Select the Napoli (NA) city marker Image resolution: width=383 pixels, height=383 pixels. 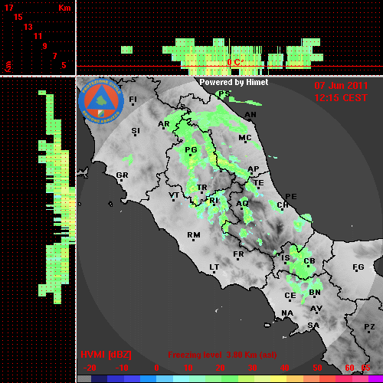point(287,318)
